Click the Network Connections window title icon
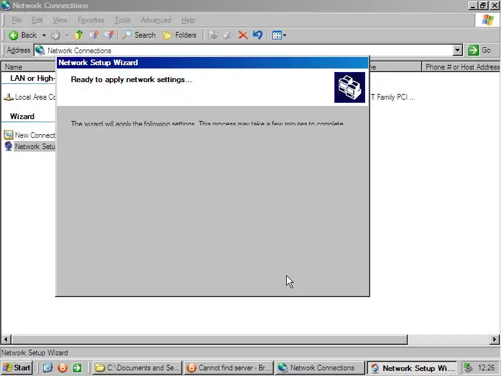The width and height of the screenshot is (501, 376). point(6,6)
